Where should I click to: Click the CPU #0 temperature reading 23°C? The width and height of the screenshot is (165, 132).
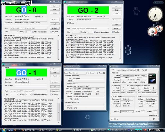(89, 108)
